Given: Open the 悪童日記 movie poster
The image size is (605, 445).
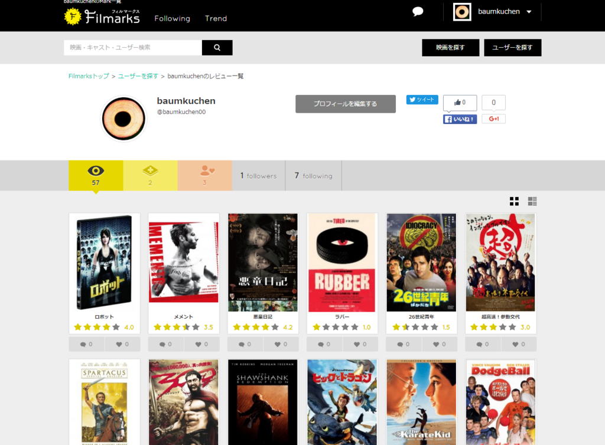Looking at the screenshot, I should coord(263,263).
